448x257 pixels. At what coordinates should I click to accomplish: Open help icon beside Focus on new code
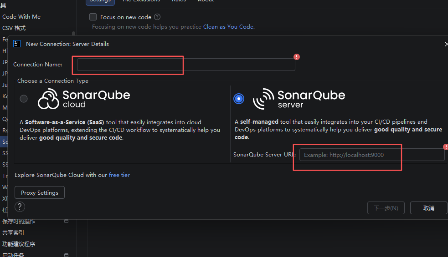[x=157, y=17]
